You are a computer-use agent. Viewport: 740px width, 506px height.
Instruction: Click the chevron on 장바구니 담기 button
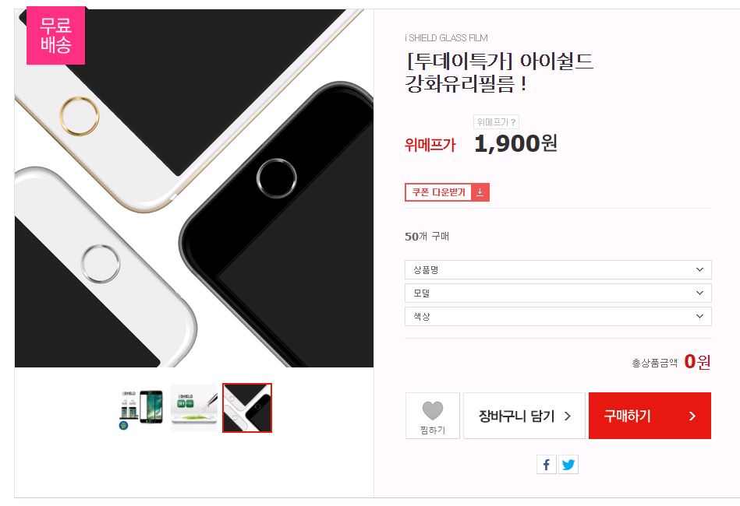(568, 416)
